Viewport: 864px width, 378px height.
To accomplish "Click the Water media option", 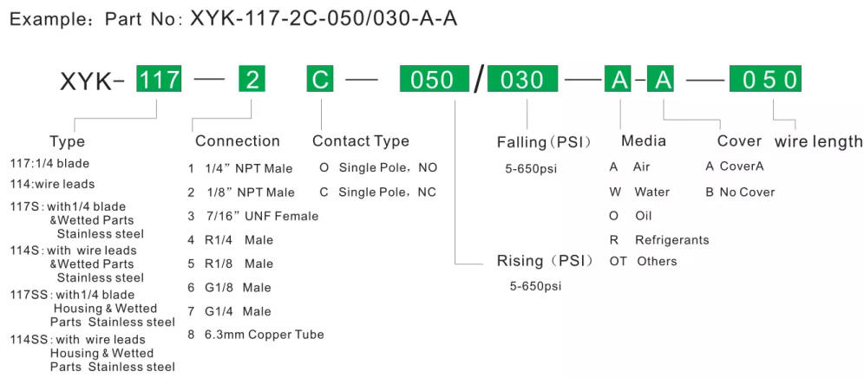I will click(639, 192).
